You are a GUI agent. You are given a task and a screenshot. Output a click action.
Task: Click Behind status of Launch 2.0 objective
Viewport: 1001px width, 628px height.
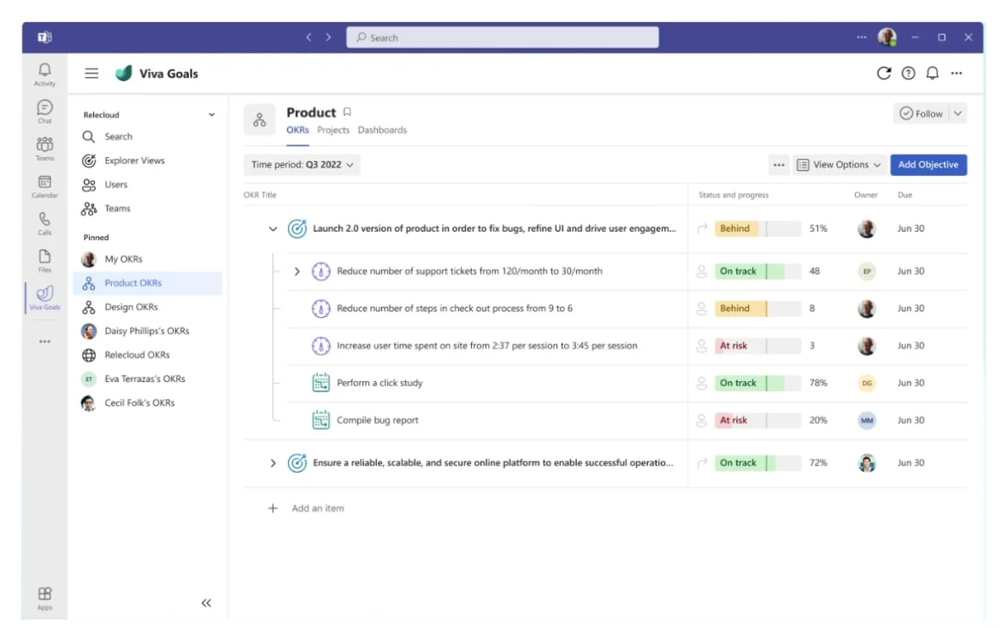click(757, 228)
